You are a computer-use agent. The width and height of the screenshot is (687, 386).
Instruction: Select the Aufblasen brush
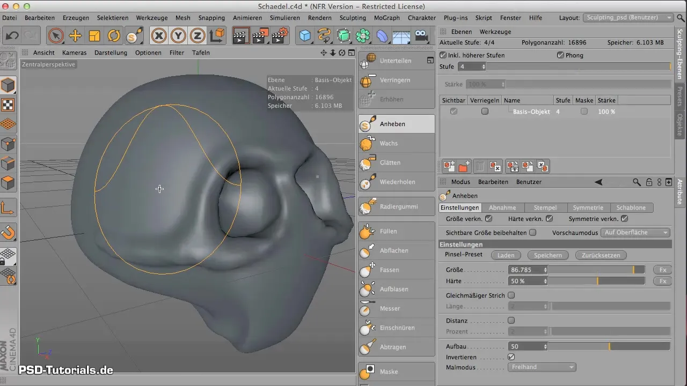[397, 289]
